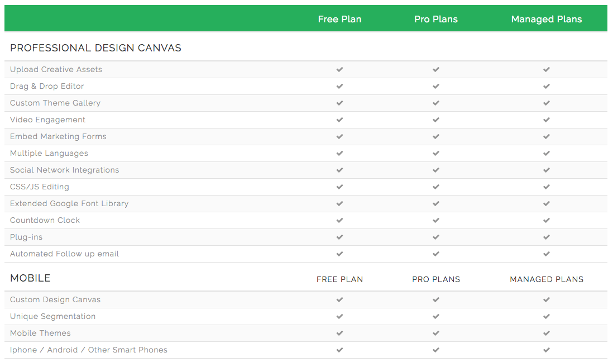The height and width of the screenshot is (362, 613).
Task: Click Pro Plans checkmark for Unique Segmentation
Action: (436, 317)
